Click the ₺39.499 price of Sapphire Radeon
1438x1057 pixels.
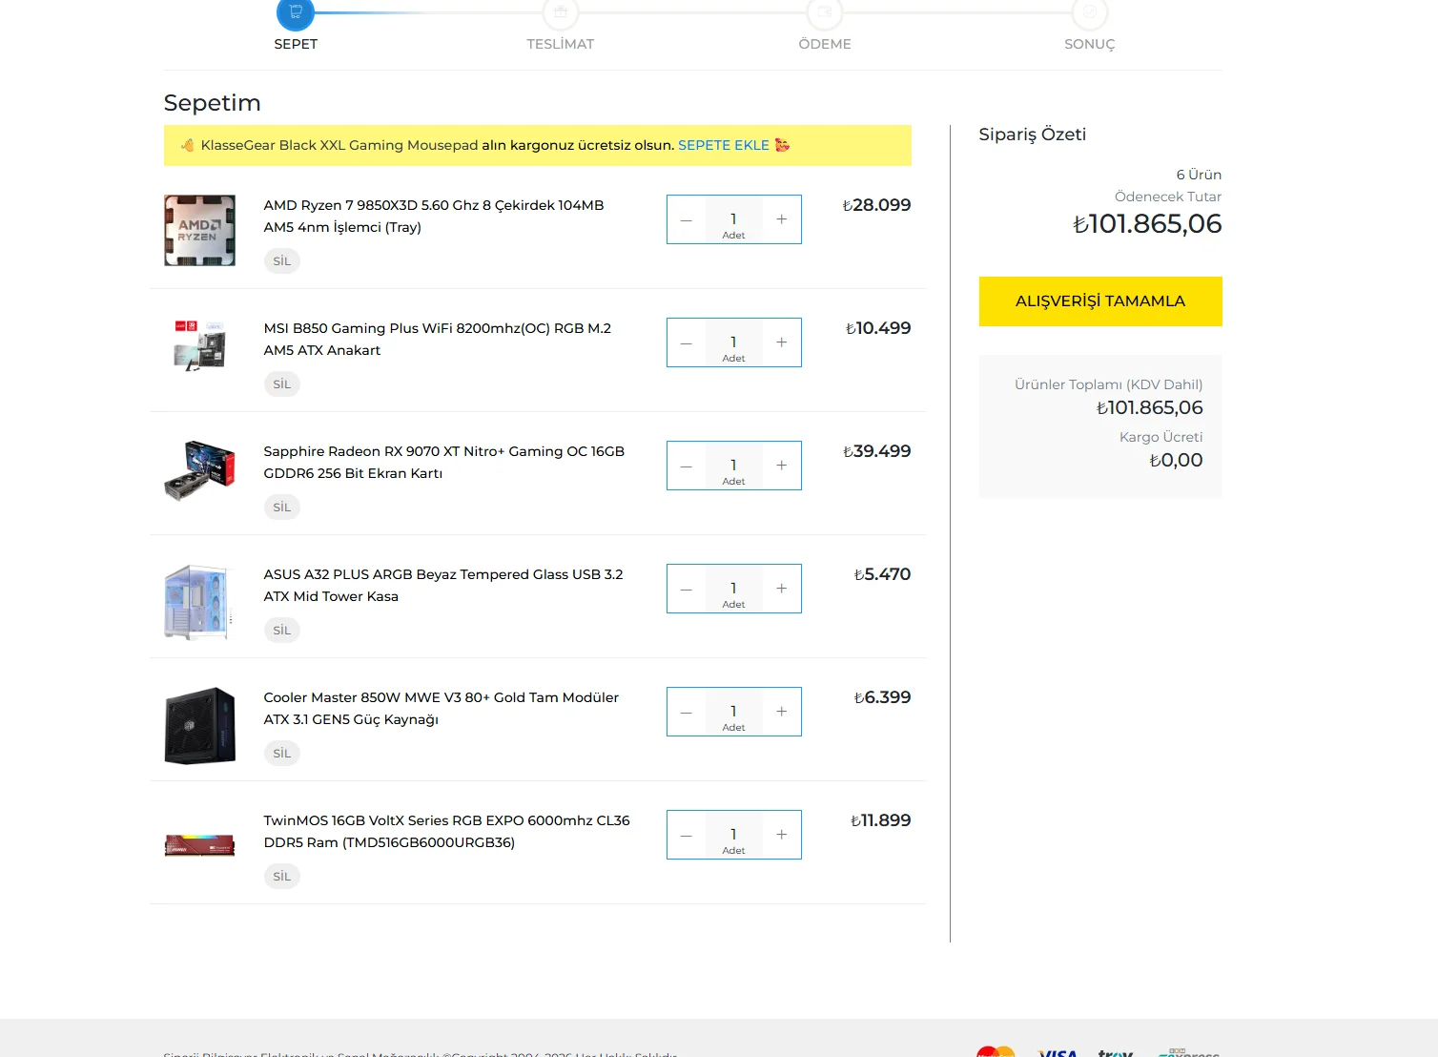tap(877, 451)
